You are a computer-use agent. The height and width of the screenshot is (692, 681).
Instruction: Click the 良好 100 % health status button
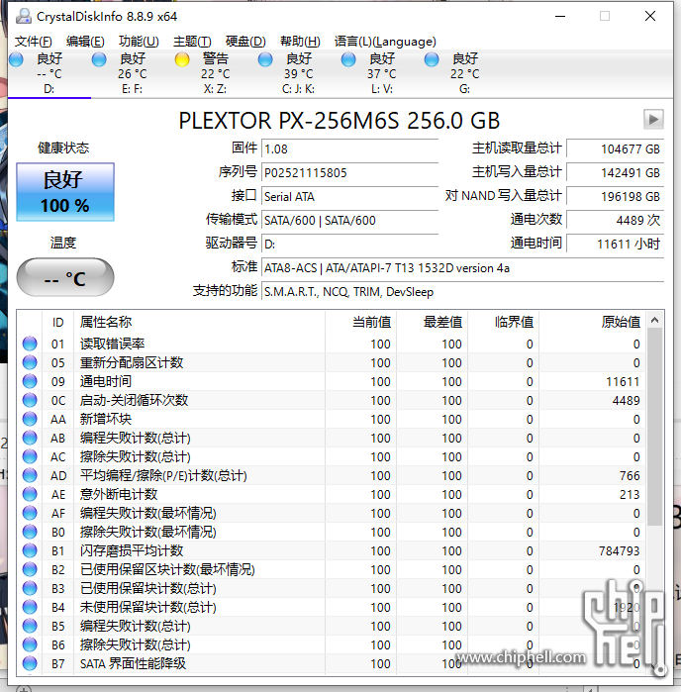65,192
